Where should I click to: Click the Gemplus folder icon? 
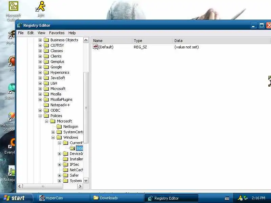coord(46,62)
